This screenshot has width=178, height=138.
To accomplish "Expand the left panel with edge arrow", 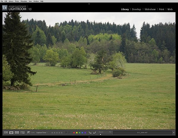I will 1,74.
